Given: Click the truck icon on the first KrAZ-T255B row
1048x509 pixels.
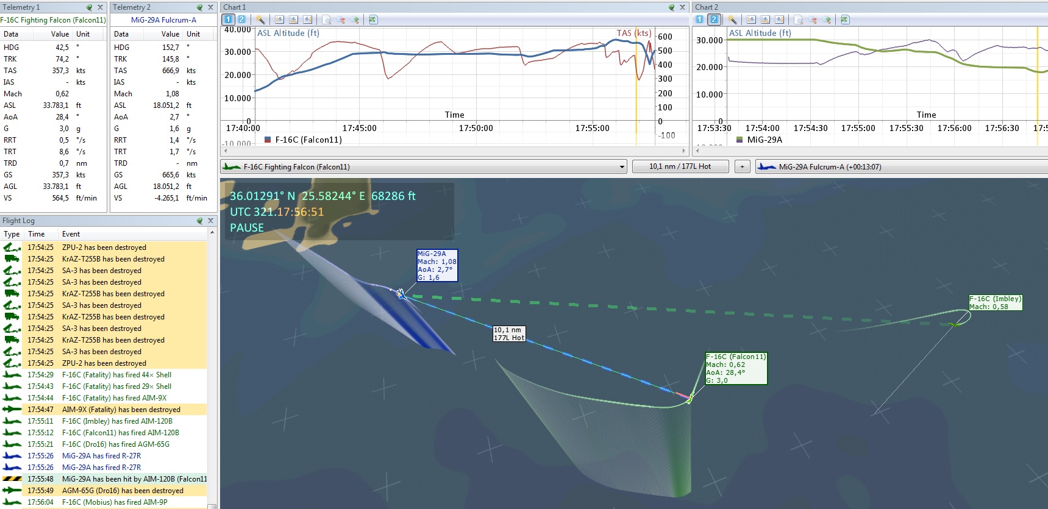Looking at the screenshot, I should click(x=12, y=259).
